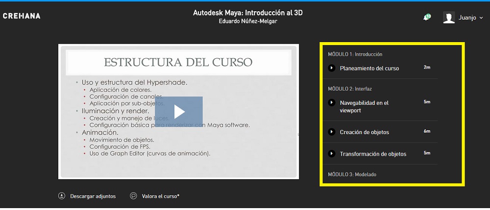Image resolution: width=490 pixels, height=210 pixels.
Task: Click the rating speech-bubble icon
Action: pos(133,196)
